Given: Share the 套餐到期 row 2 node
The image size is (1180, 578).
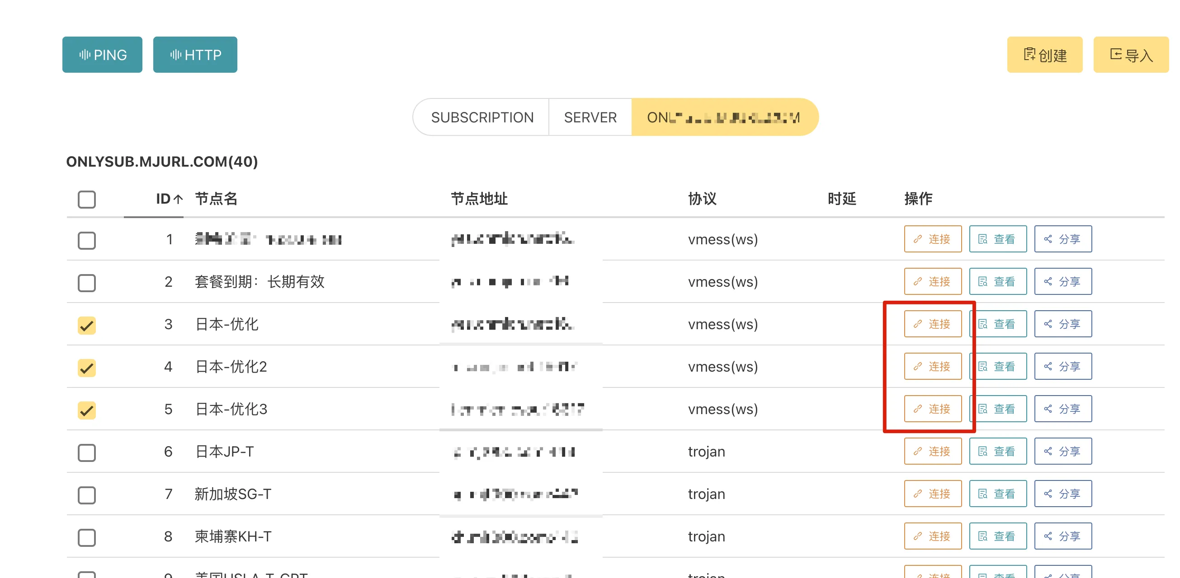Looking at the screenshot, I should click(1062, 281).
